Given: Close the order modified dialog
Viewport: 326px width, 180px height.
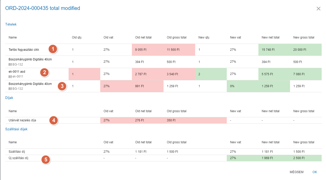Looking at the screenshot, I should 318,9.
